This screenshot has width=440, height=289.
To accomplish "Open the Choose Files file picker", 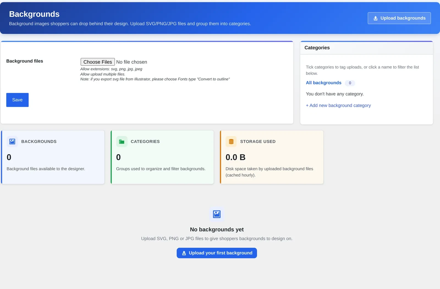I will click(x=98, y=62).
